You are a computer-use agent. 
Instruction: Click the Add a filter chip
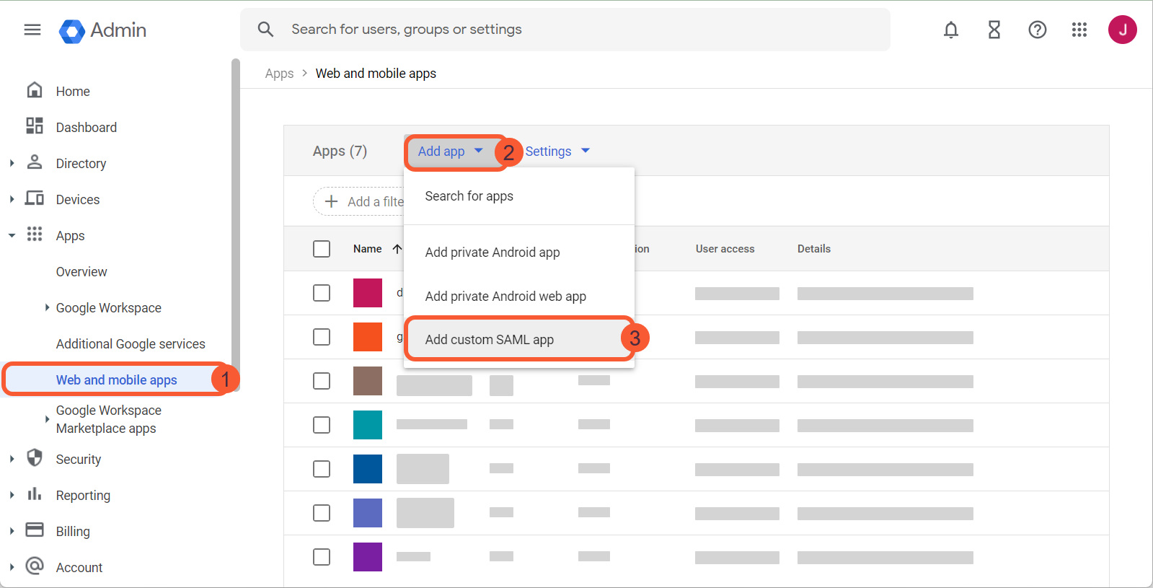[361, 201]
